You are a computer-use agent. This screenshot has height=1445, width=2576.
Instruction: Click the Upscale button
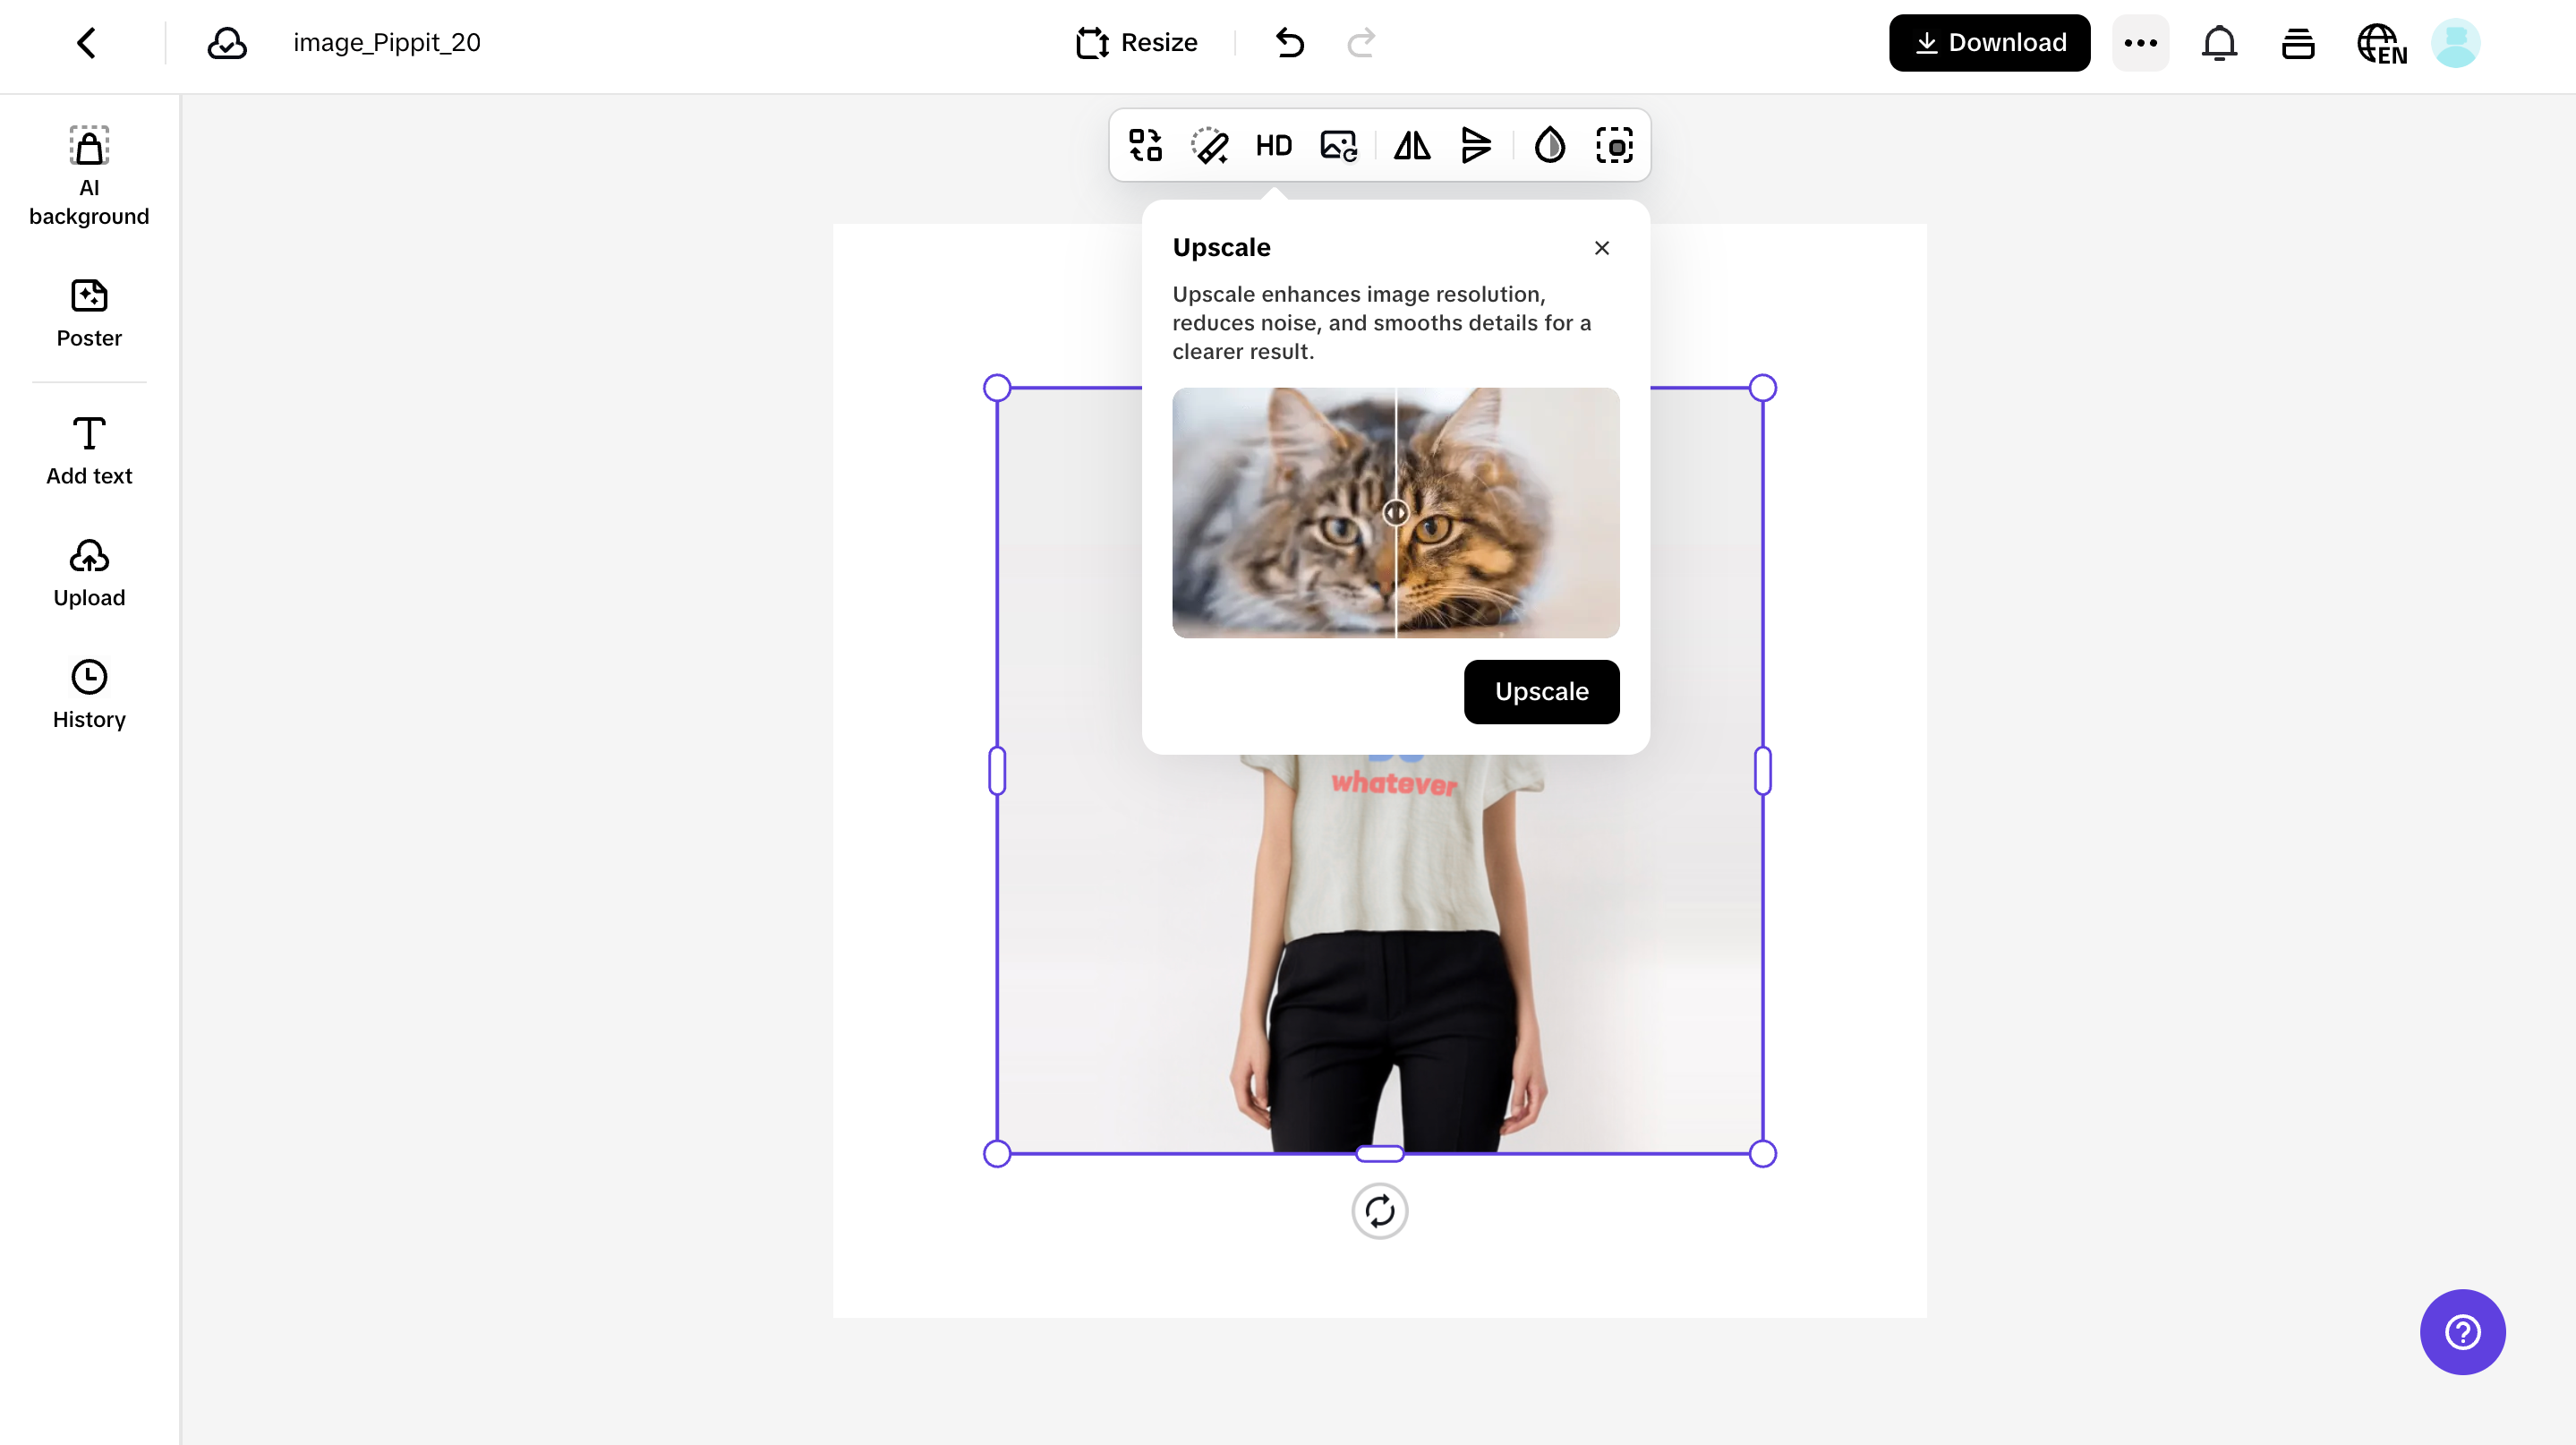click(x=1541, y=691)
